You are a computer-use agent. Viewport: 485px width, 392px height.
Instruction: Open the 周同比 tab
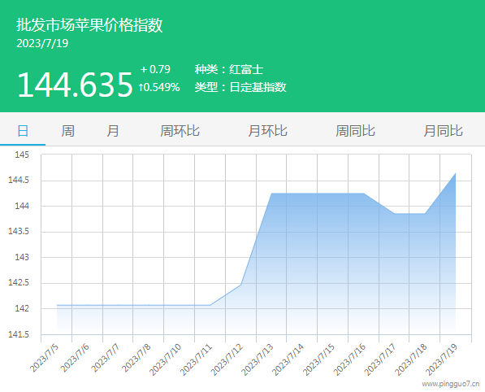[355, 131]
